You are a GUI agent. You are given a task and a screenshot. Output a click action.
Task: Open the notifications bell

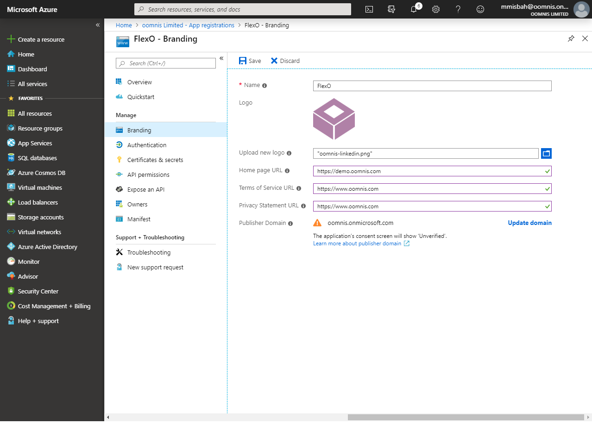click(414, 9)
